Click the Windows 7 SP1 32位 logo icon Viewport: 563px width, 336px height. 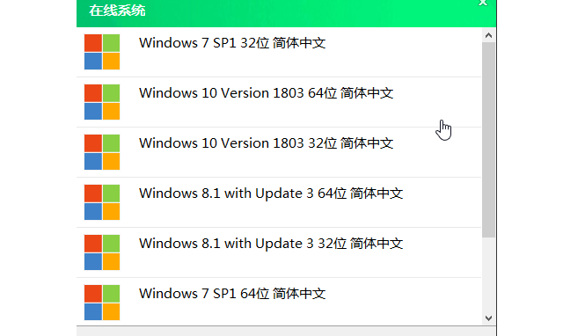pos(102,52)
